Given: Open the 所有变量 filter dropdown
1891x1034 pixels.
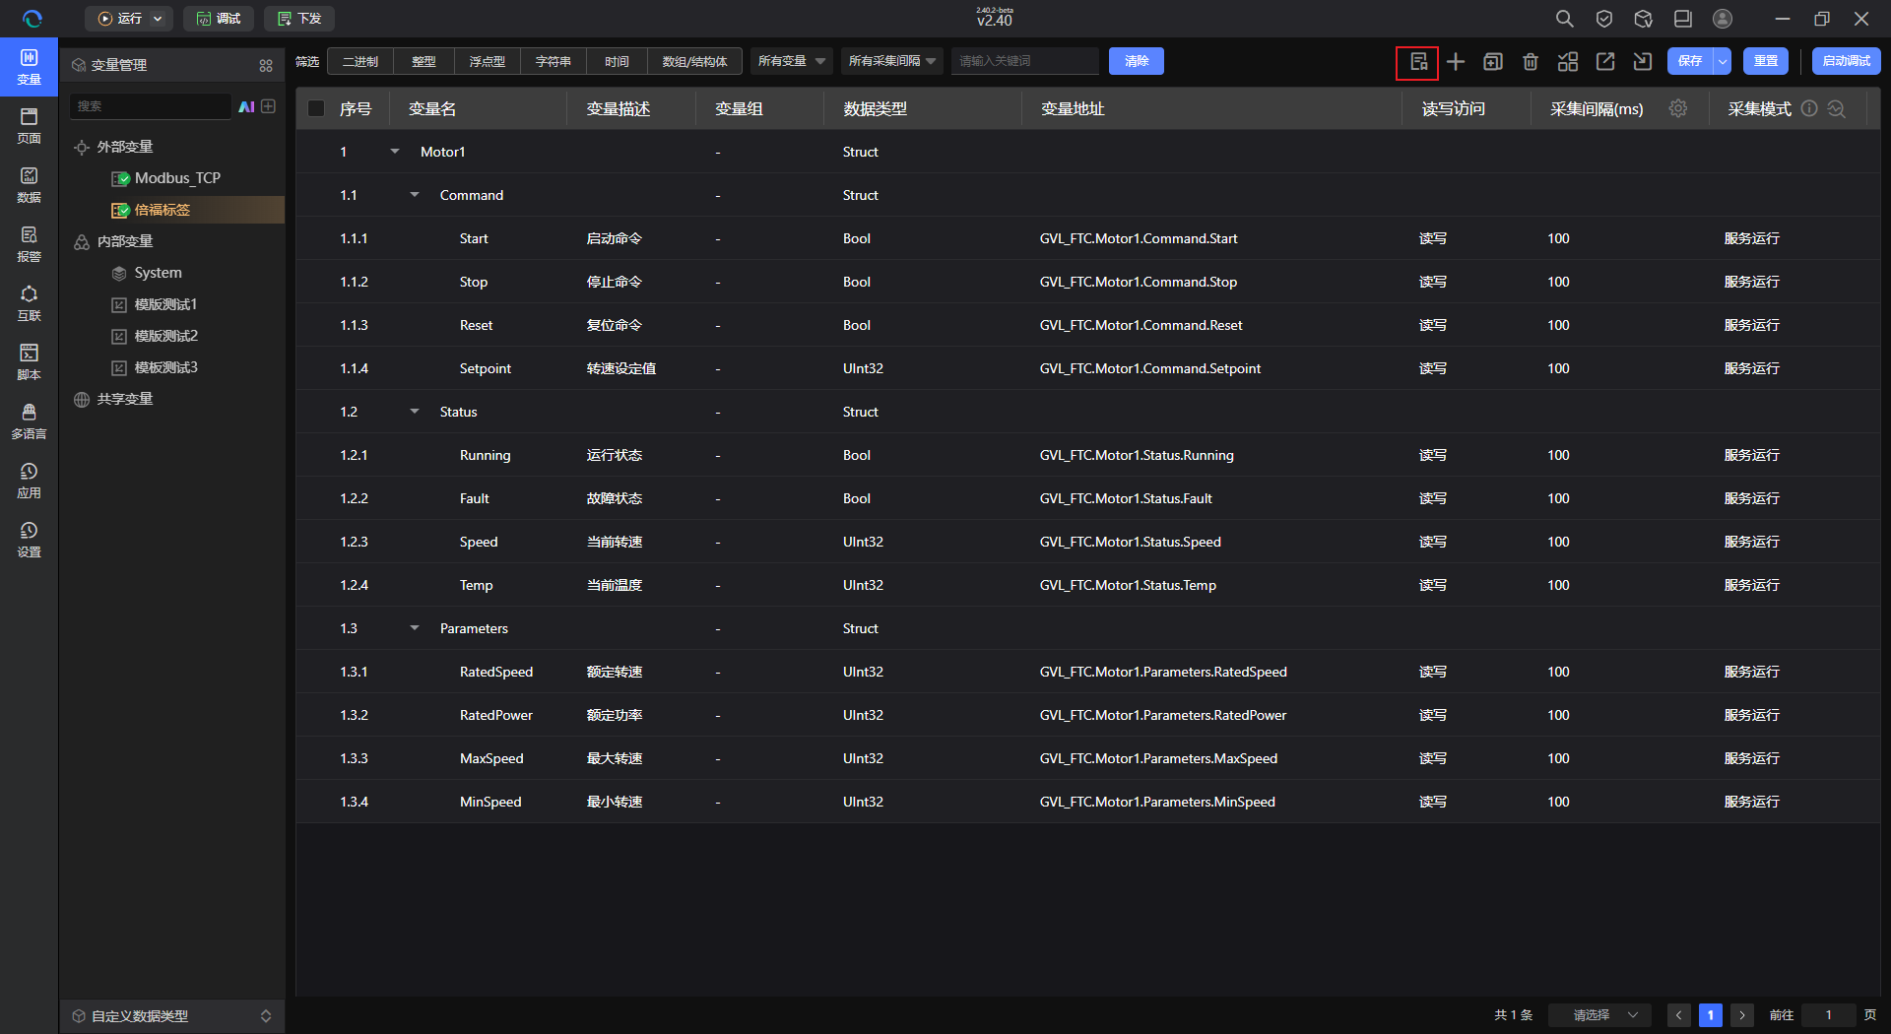Looking at the screenshot, I should (792, 61).
